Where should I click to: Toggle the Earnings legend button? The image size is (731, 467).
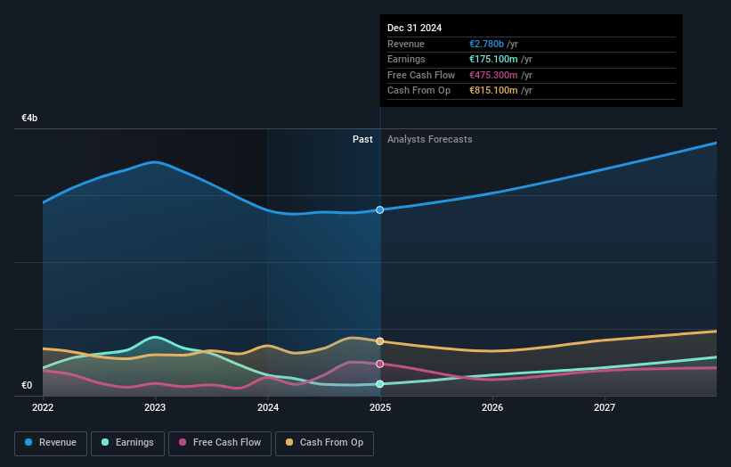coord(127,443)
